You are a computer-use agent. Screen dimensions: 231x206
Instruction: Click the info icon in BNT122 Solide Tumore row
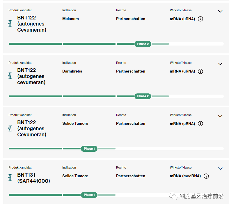[x=200, y=124]
